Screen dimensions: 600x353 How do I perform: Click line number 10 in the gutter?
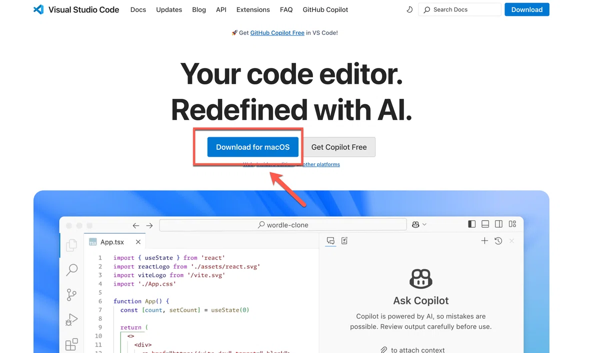[x=98, y=336]
